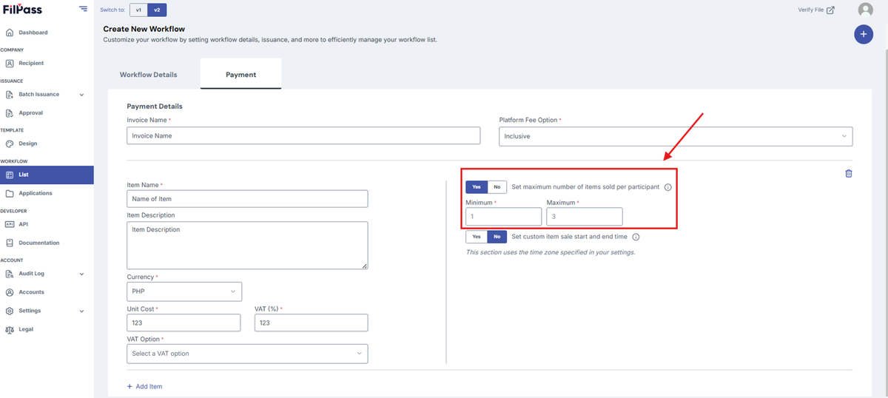888x398 pixels.
Task: Open Applications link in sidebar
Action: tap(36, 193)
